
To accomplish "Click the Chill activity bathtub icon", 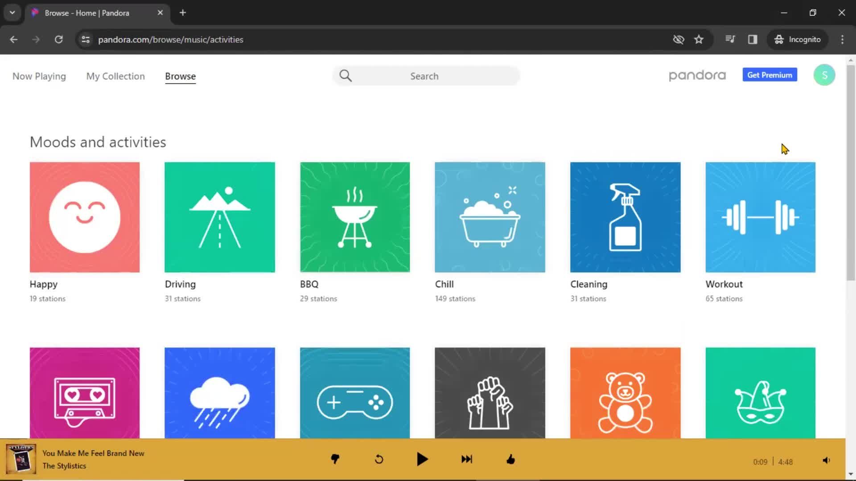I will (490, 217).
